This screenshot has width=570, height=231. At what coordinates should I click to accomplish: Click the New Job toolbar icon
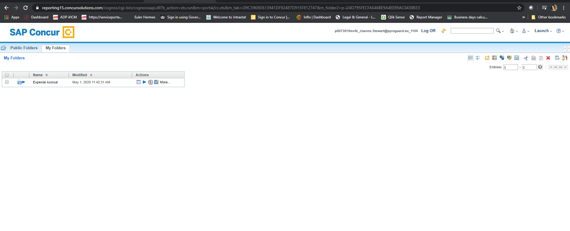pos(502,58)
